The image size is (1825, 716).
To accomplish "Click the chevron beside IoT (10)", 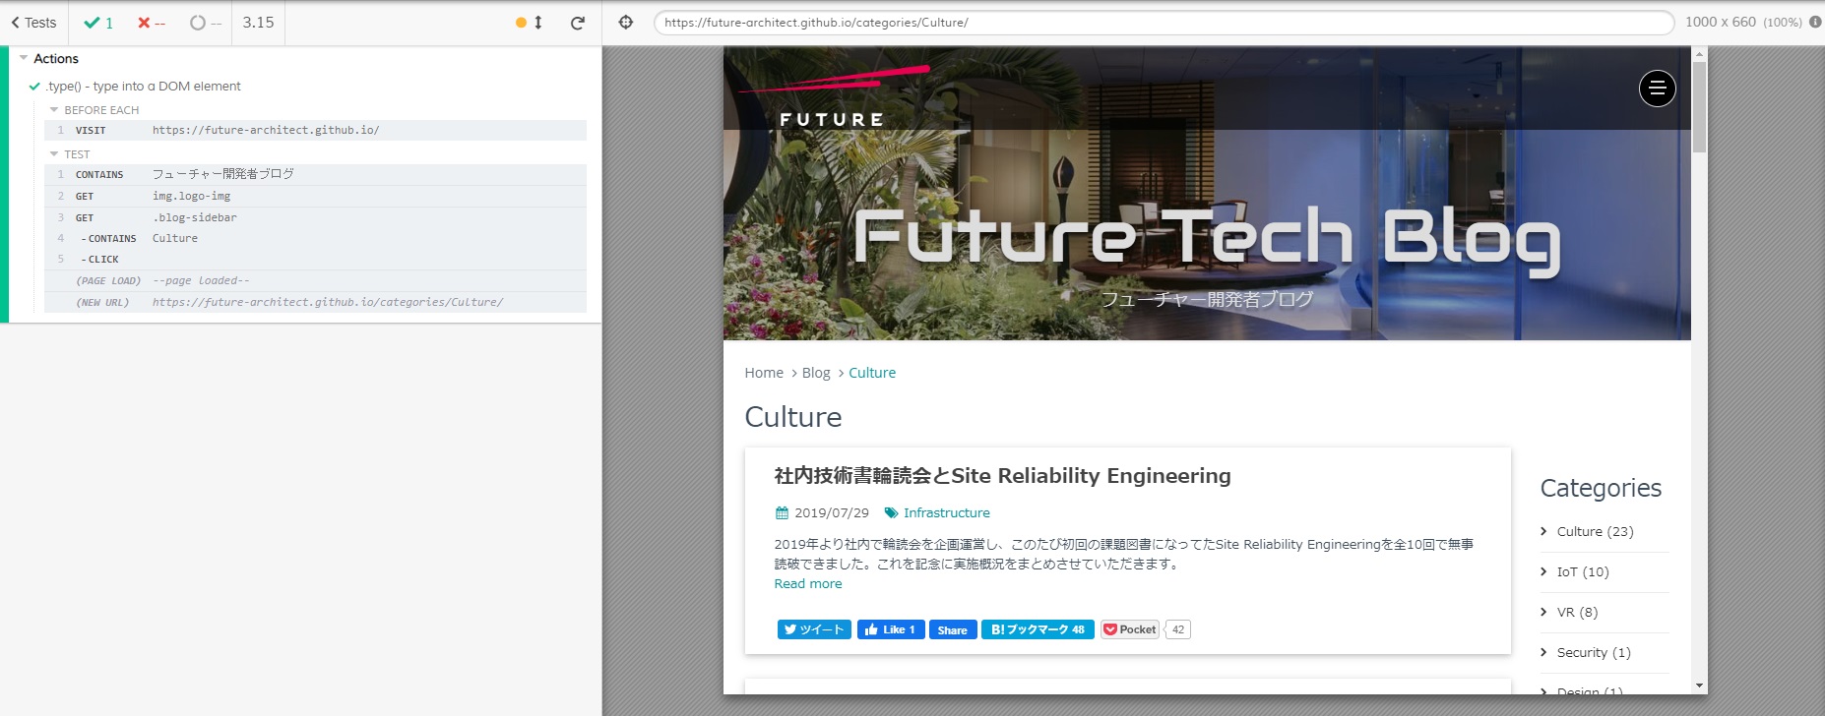I will [x=1543, y=571].
